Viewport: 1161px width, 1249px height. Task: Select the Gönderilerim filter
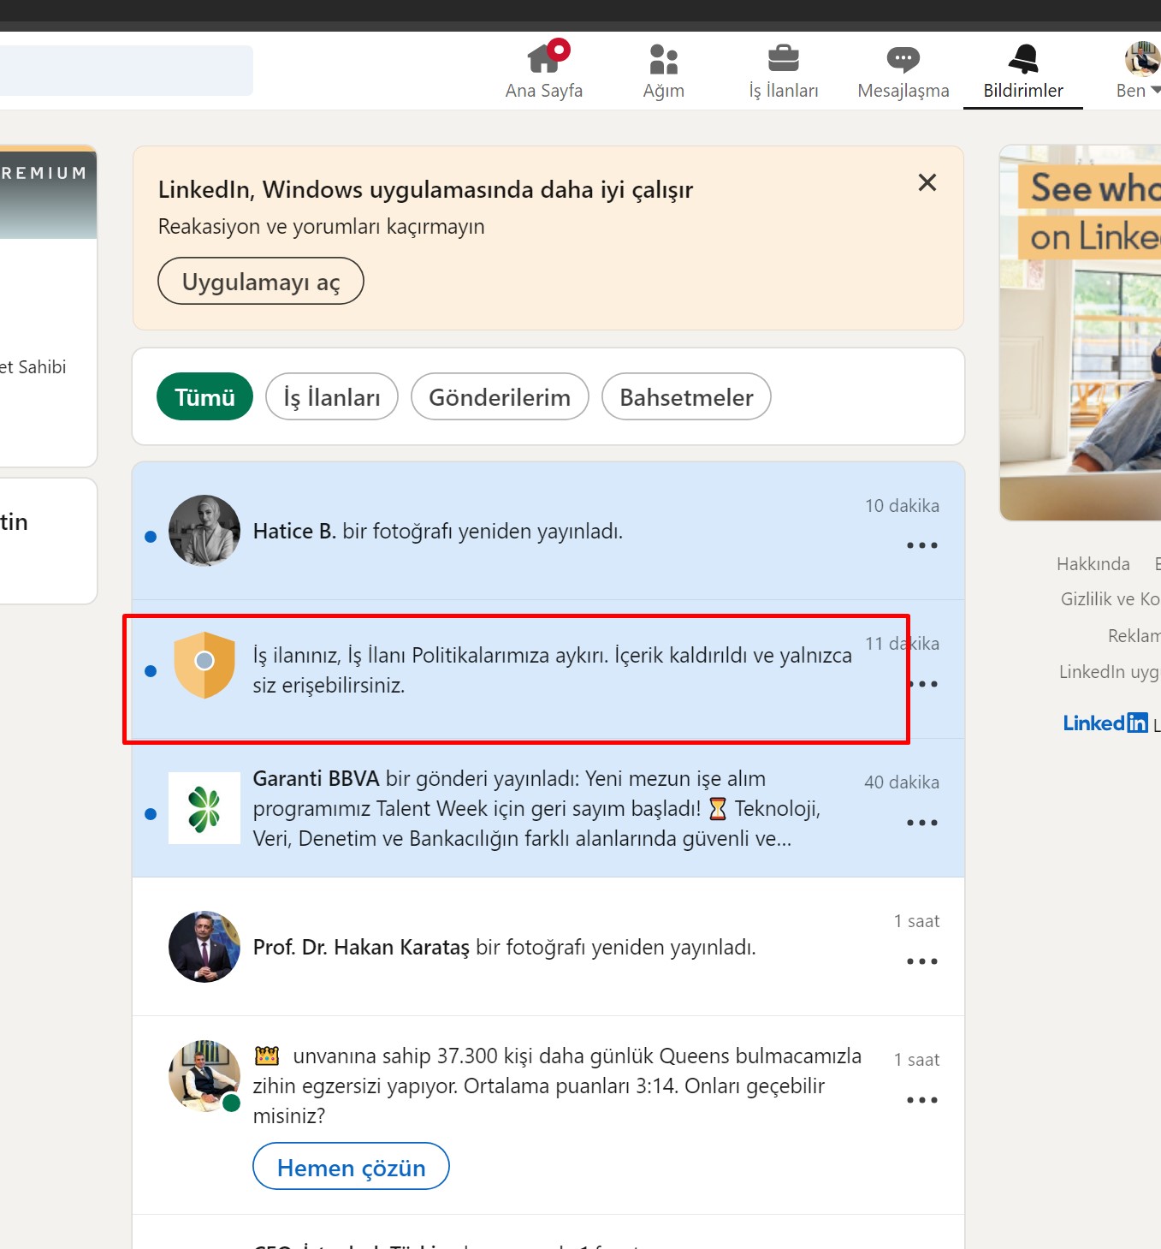click(500, 396)
